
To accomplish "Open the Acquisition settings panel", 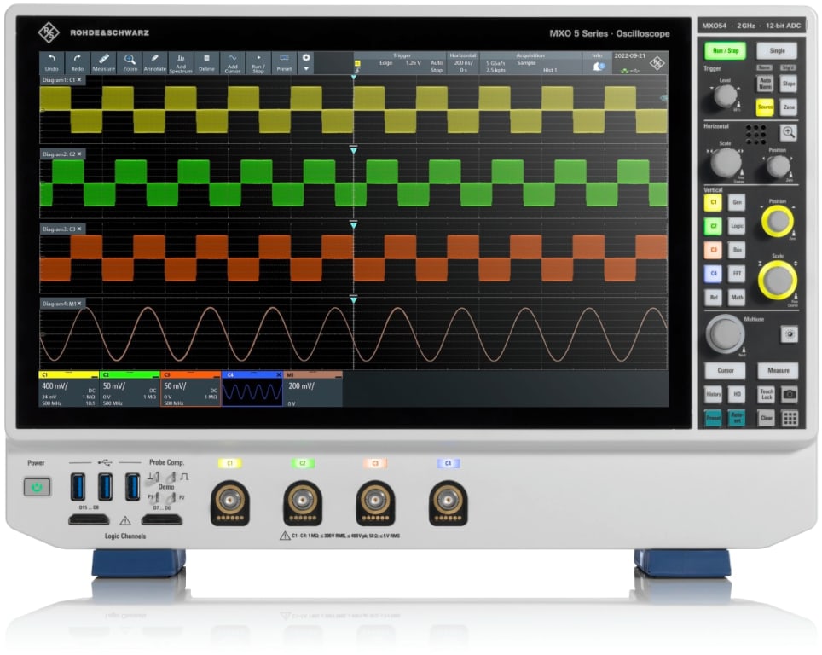I will (x=530, y=63).
